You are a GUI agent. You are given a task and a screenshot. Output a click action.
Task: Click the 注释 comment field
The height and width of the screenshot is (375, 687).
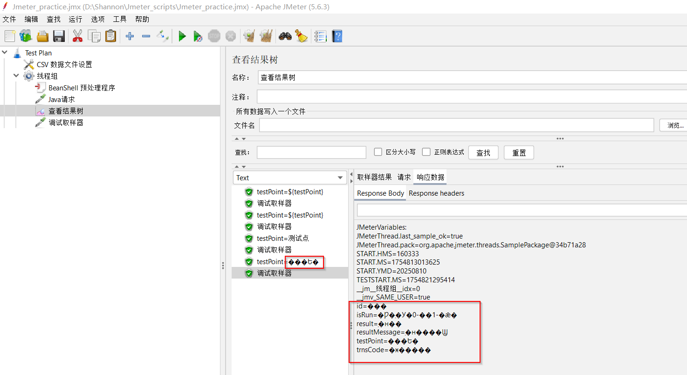tap(472, 97)
